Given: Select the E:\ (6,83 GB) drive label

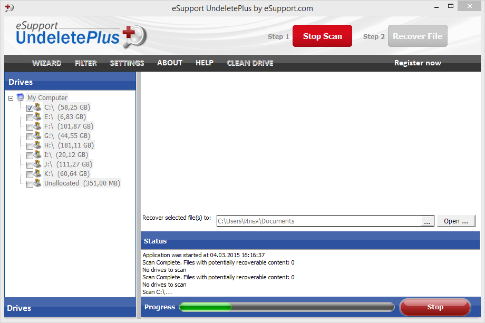Looking at the screenshot, I should pos(65,117).
